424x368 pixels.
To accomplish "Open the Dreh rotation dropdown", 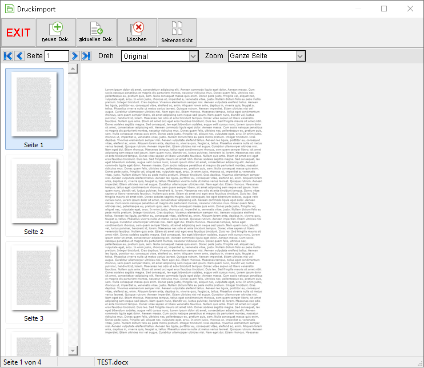I will (x=160, y=56).
